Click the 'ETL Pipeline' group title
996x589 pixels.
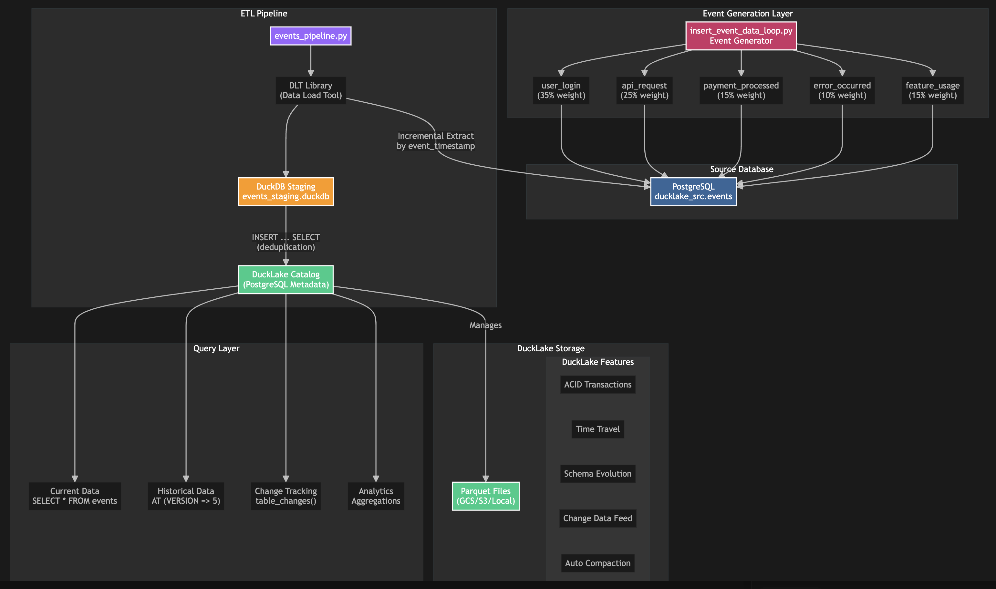264,14
